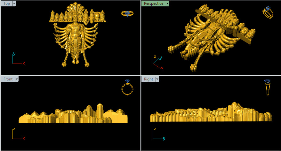Activate the Right viewport title tab
The image size is (281, 151).
click(x=149, y=79)
